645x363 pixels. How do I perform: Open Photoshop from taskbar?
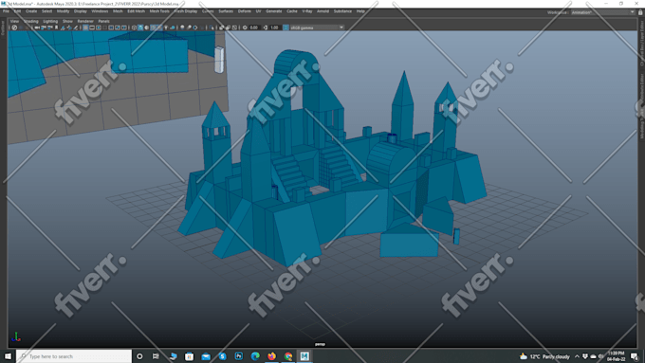[239, 356]
